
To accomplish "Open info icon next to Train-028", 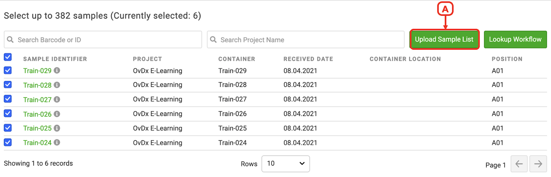I will [x=57, y=85].
